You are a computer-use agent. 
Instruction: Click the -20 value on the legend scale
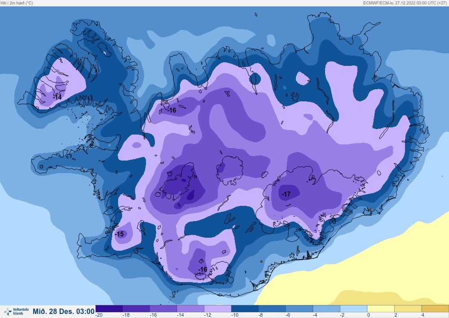tap(99, 315)
